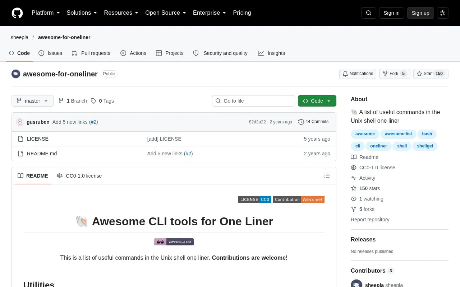Click the awesome-list topic tag
Viewport: 460px width, 287px height.
point(398,134)
